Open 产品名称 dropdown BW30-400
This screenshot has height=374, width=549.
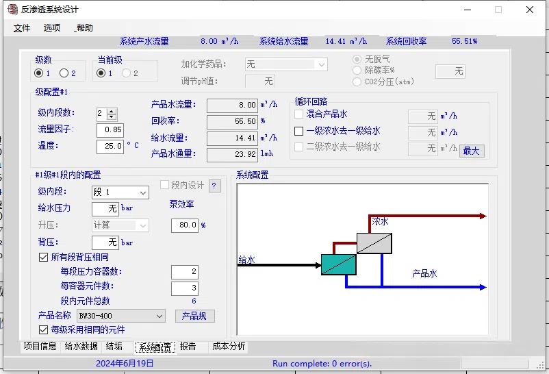[x=121, y=316]
